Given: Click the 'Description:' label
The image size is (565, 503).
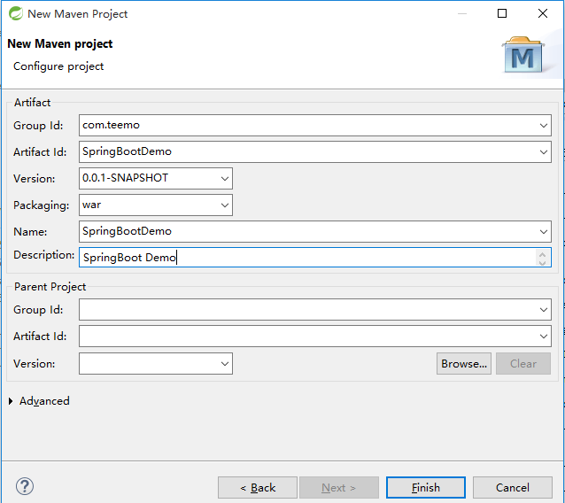Looking at the screenshot, I should click(x=44, y=255).
